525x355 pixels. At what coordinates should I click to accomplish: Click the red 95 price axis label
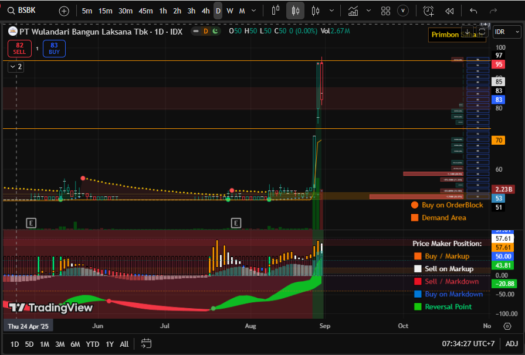pos(499,64)
